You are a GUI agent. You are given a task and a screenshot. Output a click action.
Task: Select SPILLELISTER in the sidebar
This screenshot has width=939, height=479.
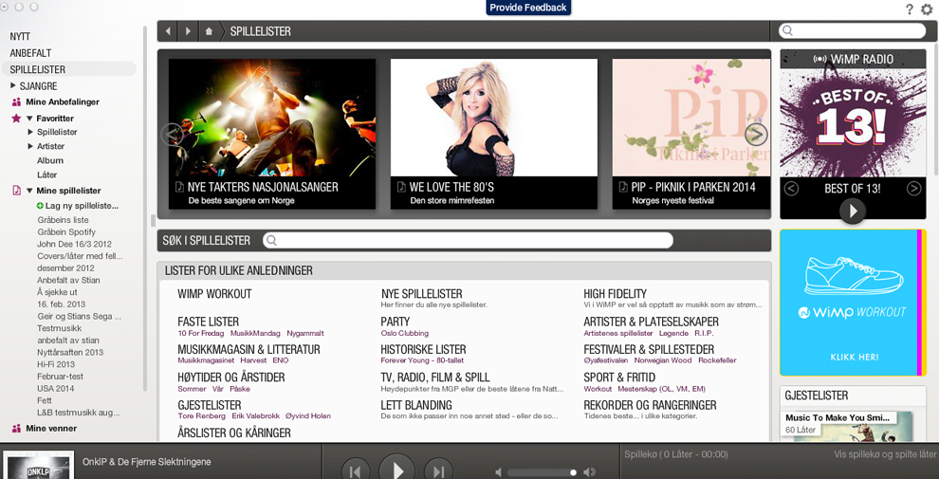click(38, 69)
